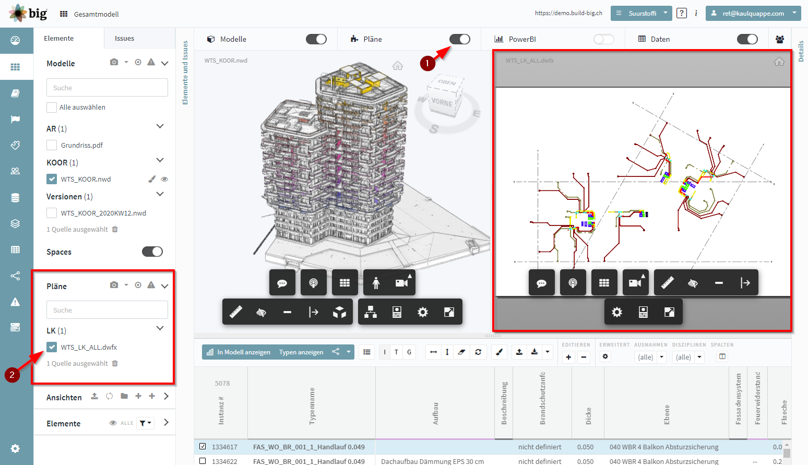
Task: Select the measure ruler tool in 3D viewer
Action: click(236, 312)
